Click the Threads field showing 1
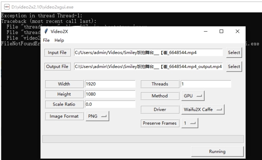 pos(206,84)
